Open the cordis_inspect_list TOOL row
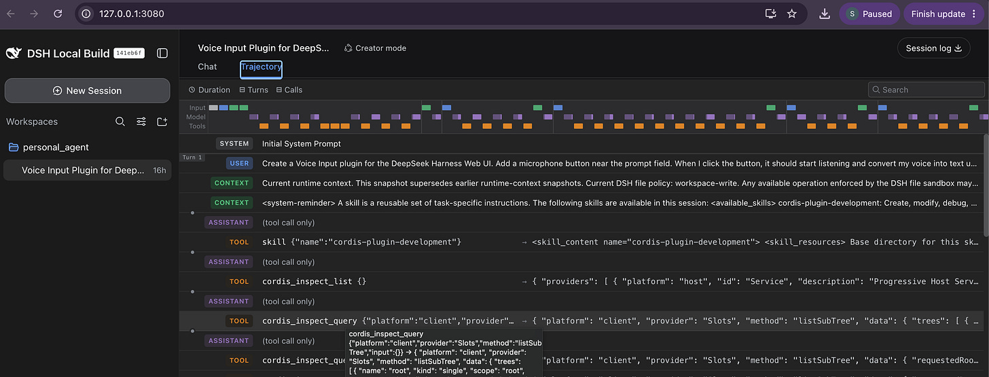Screen dimensions: 989x377 581,281
